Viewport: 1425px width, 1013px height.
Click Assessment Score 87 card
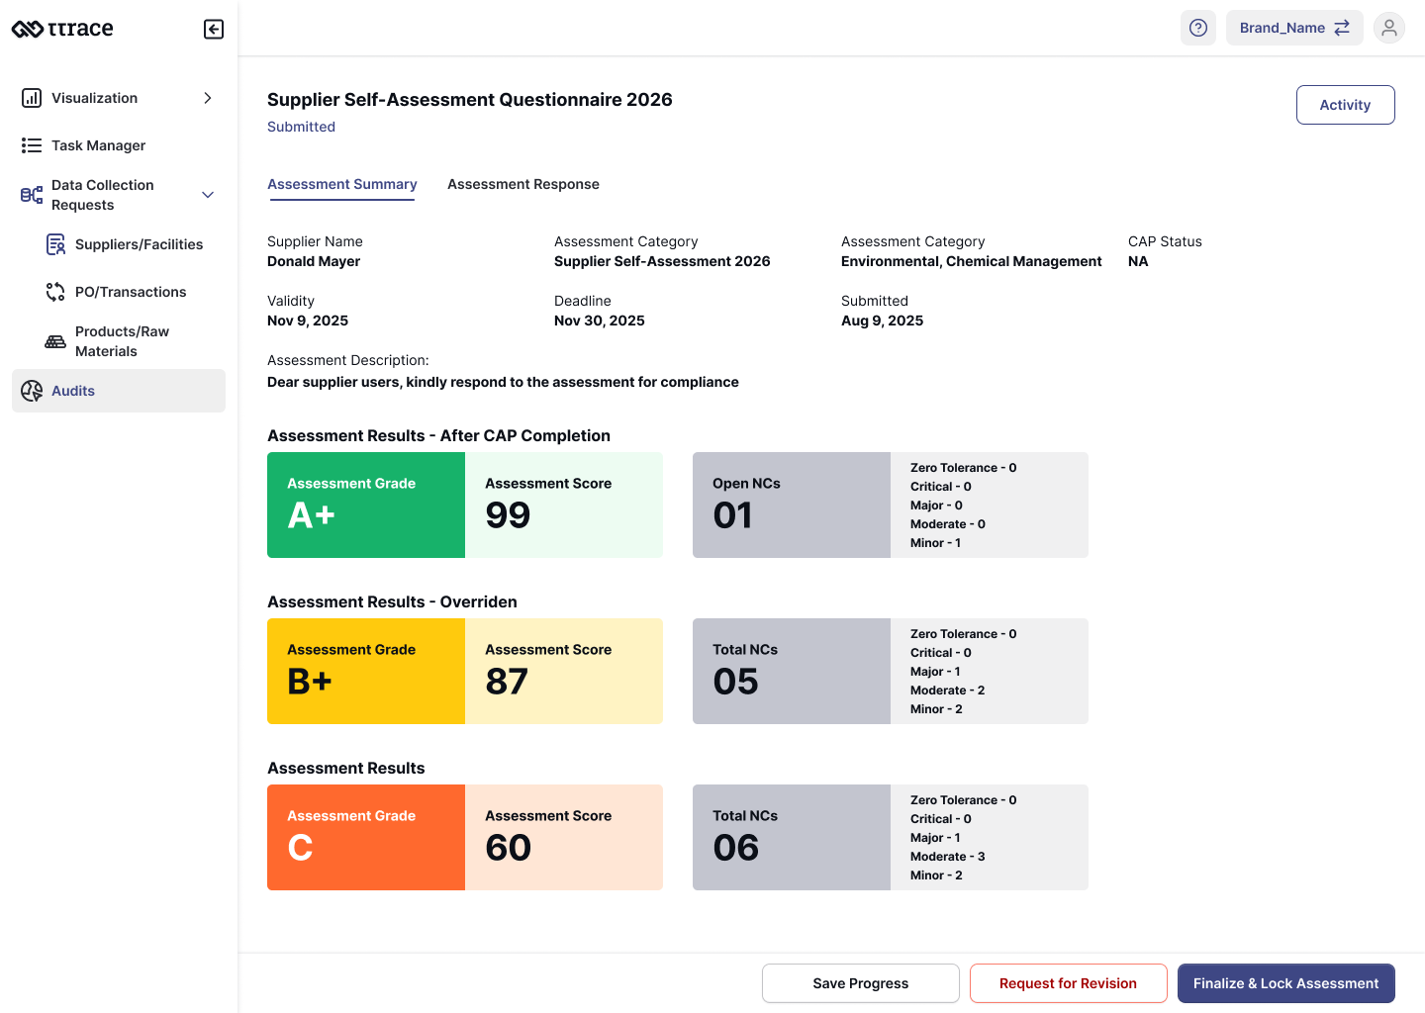pos(564,672)
